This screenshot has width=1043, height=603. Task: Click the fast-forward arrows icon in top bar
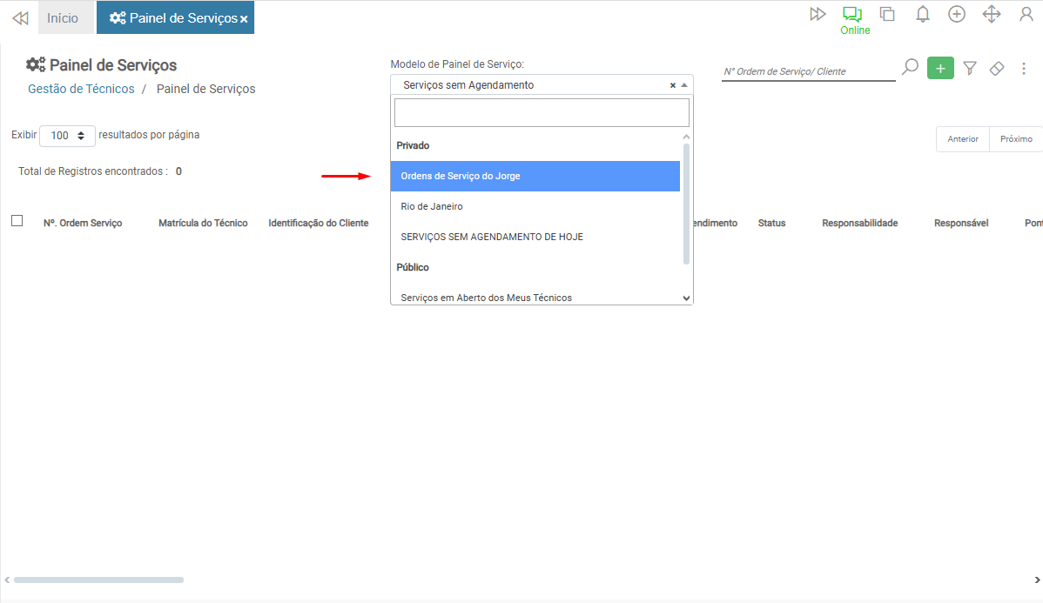pyautogui.click(x=818, y=14)
